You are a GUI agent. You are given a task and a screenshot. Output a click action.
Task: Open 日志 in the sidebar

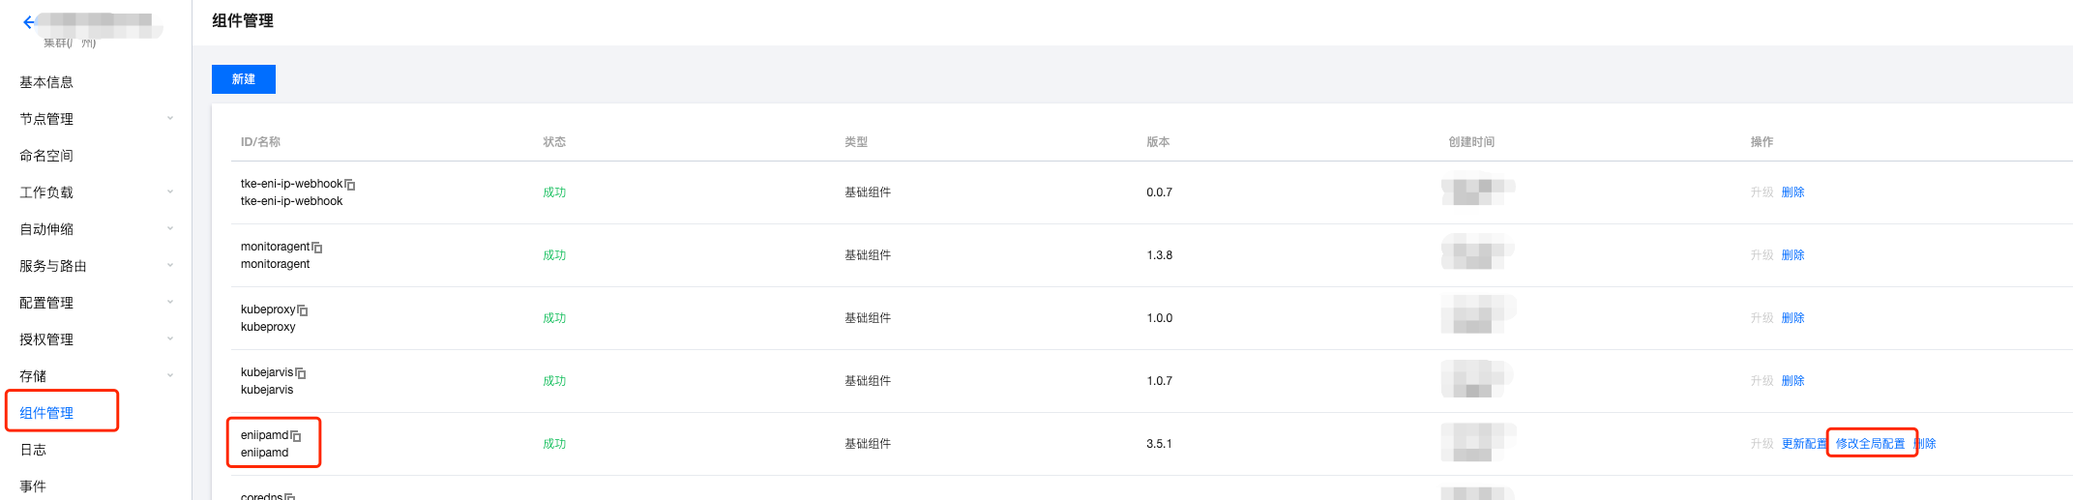pos(33,450)
